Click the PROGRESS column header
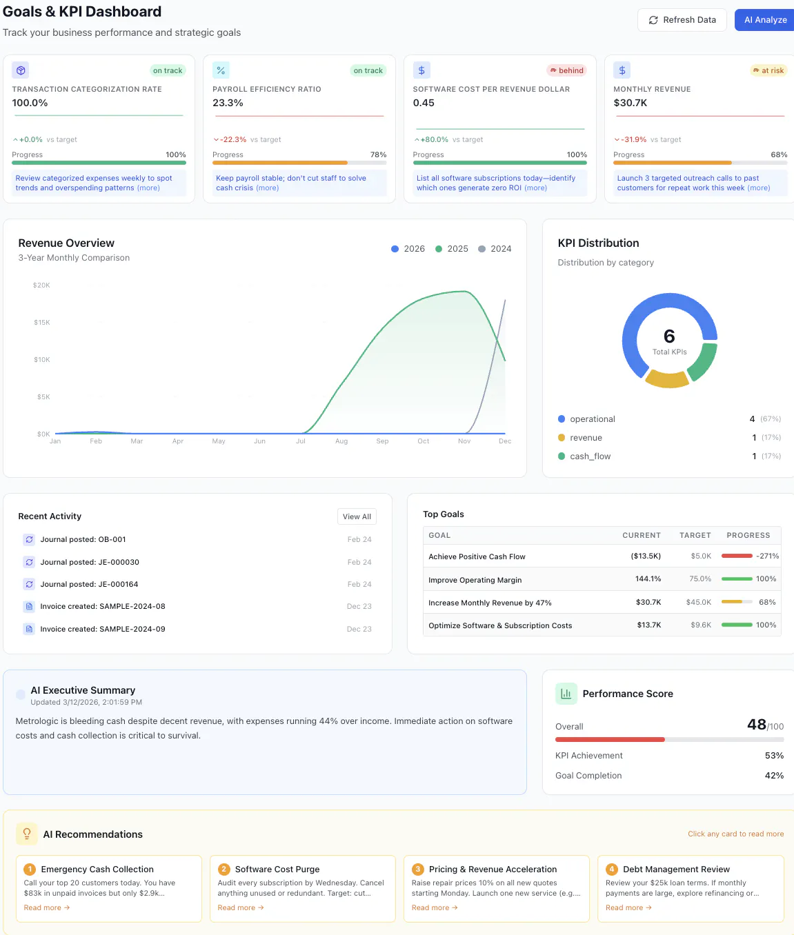Image resolution: width=794 pixels, height=935 pixels. 748,535
